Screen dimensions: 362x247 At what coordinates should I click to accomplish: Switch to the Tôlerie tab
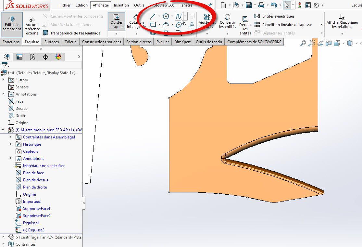click(70, 42)
